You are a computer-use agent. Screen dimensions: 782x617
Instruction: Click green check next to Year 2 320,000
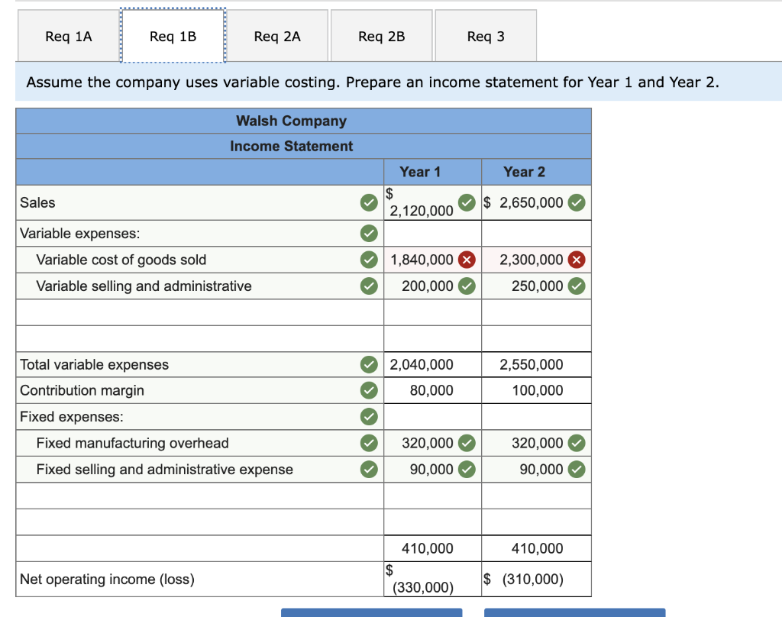[x=577, y=443]
